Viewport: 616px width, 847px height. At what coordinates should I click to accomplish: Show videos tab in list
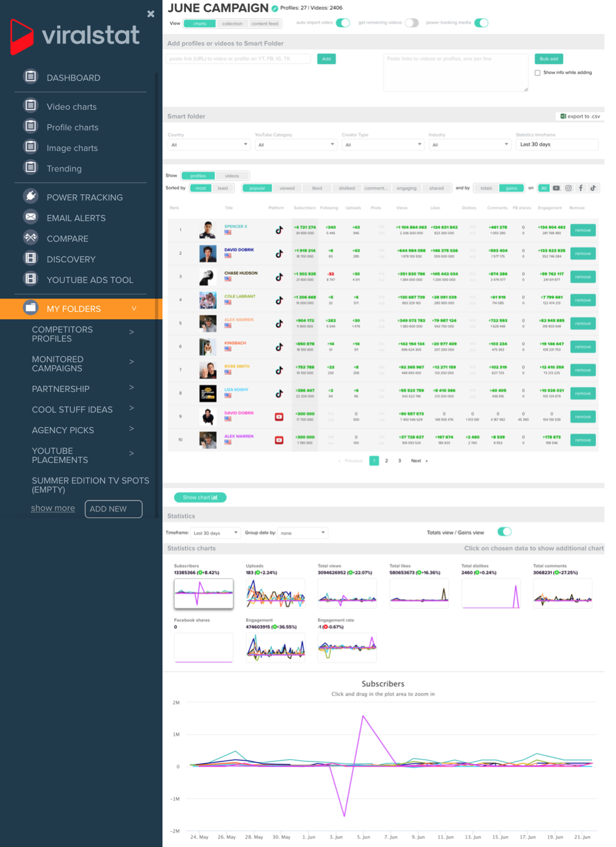tap(232, 176)
